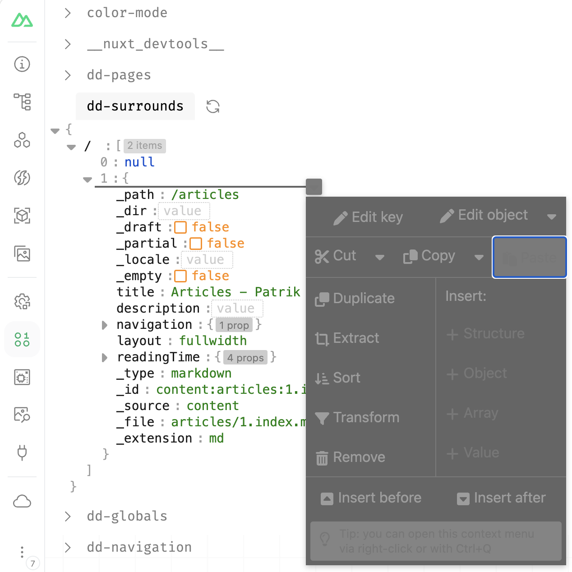This screenshot has height=572, width=572.
Task: Toggle the _partial false checkbox
Action: point(195,243)
